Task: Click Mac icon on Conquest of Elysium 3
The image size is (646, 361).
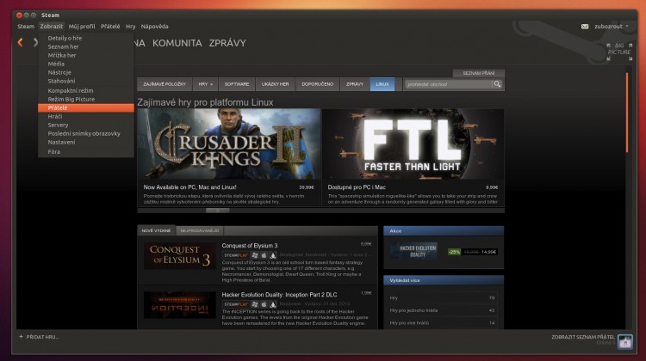Action: (x=264, y=255)
